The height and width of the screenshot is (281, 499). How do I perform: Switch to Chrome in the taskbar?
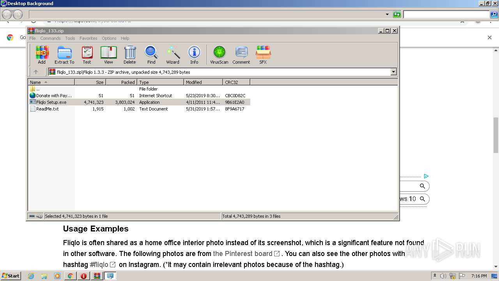(x=70, y=276)
